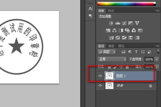Click the 背景 layer name
161x107 pixels.
click(120, 86)
